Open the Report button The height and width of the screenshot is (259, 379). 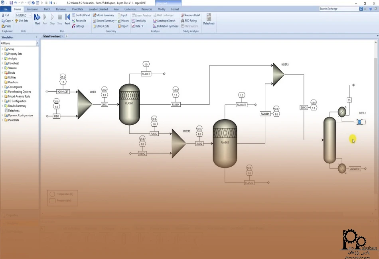pyautogui.click(x=123, y=26)
